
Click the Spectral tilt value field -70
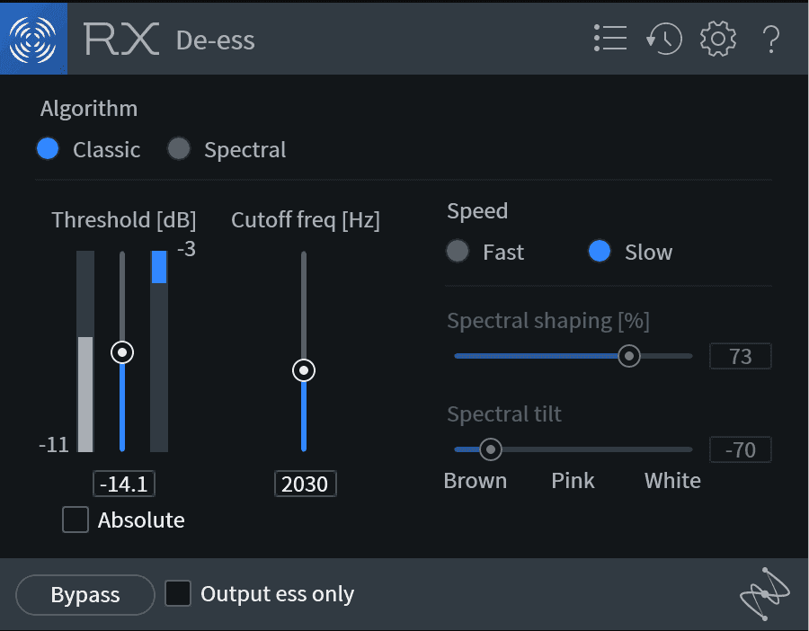point(741,449)
